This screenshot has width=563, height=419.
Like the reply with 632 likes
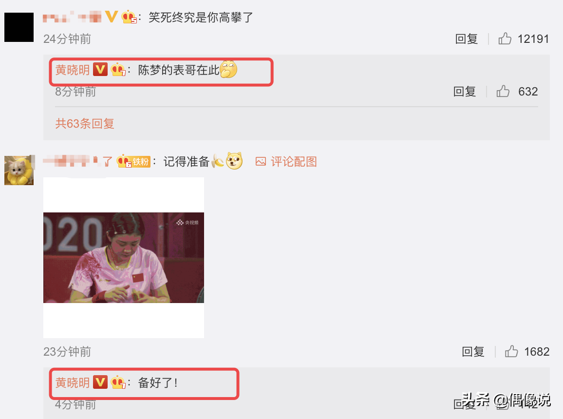coord(503,91)
